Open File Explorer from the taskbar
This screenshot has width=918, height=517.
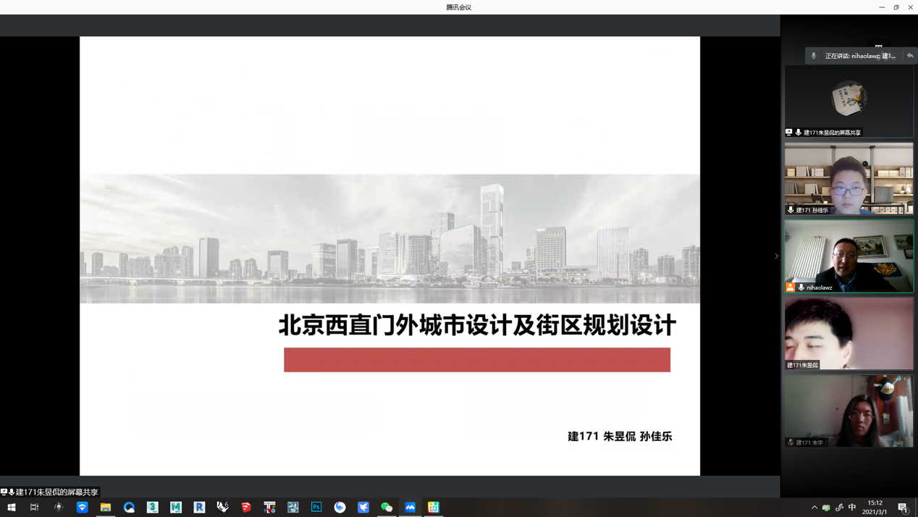tap(106, 507)
